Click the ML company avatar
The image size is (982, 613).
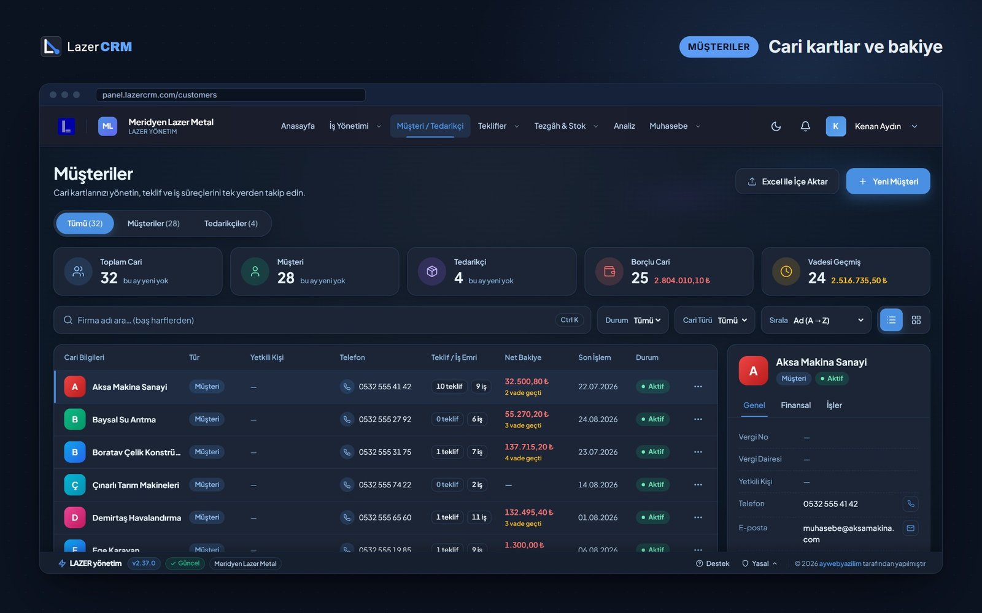click(107, 126)
